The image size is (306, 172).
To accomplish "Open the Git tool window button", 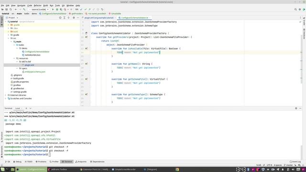I will point(8,161).
